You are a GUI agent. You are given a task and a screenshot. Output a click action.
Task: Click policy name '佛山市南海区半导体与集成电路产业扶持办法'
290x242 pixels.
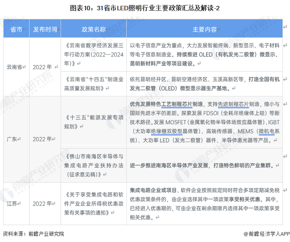94,165
